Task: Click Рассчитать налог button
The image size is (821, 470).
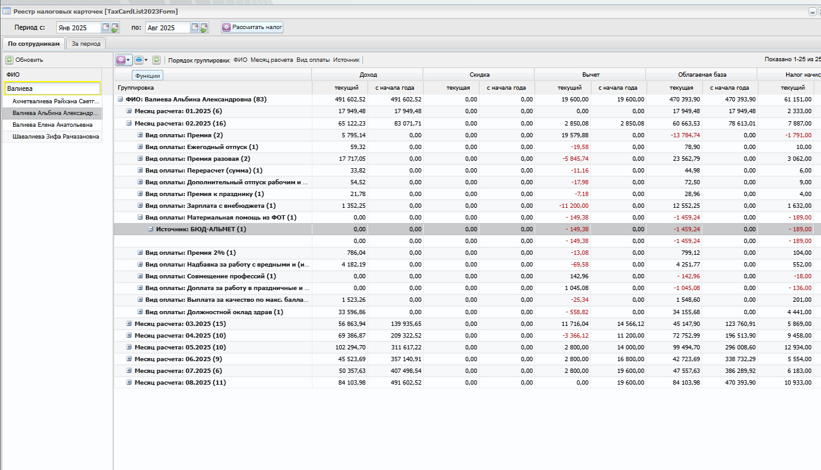Action: coord(252,27)
